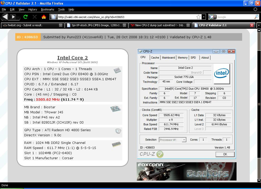Open the View menu

tap(21, 9)
